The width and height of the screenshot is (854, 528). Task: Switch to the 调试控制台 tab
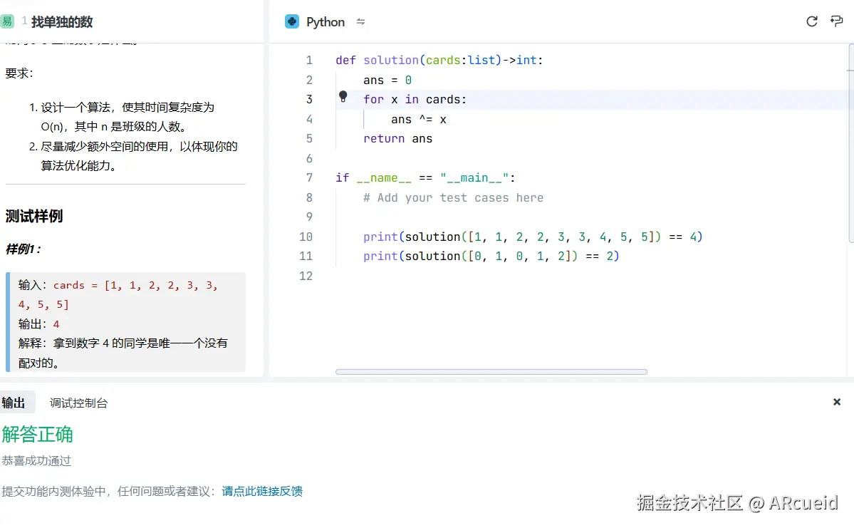pos(78,402)
